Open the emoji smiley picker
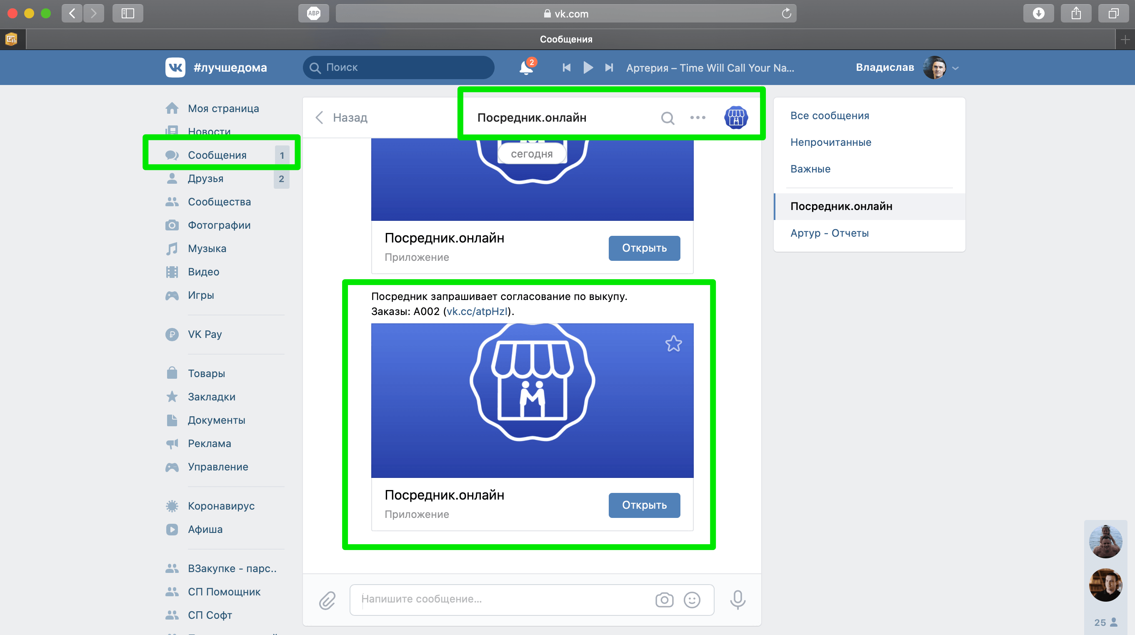 point(692,600)
